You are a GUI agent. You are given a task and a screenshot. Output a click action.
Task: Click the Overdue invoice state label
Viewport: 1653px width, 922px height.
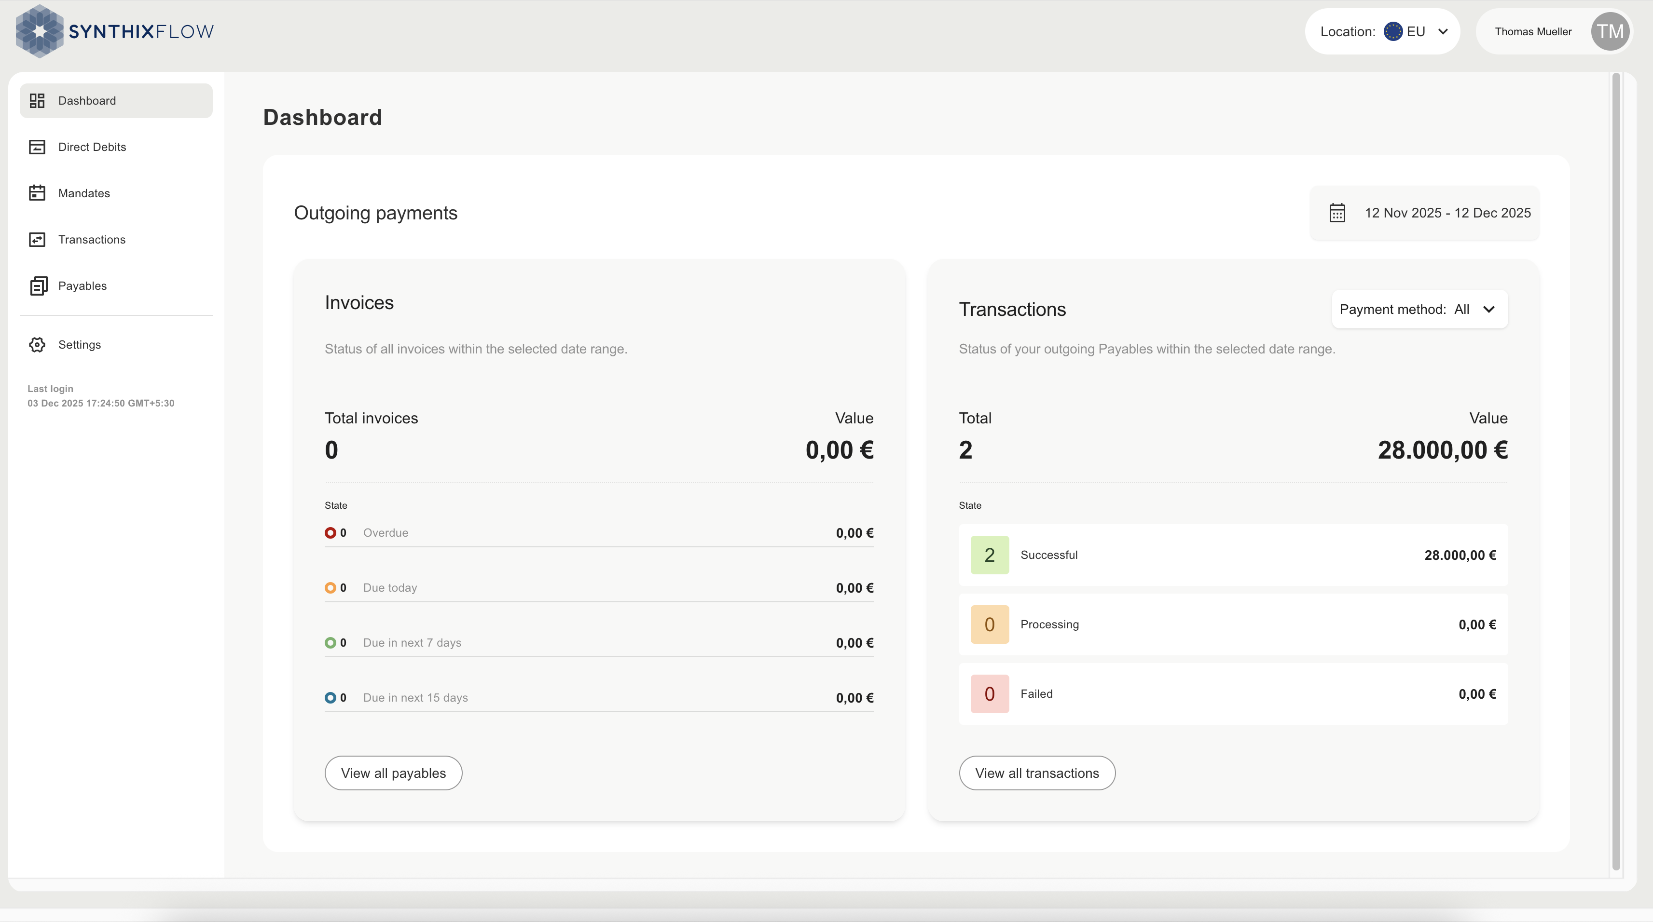click(386, 533)
